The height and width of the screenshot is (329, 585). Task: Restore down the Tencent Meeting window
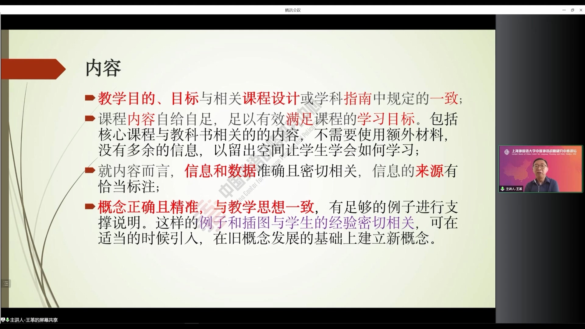(573, 10)
